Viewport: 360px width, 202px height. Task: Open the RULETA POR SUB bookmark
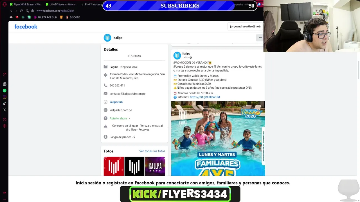tap(45, 17)
